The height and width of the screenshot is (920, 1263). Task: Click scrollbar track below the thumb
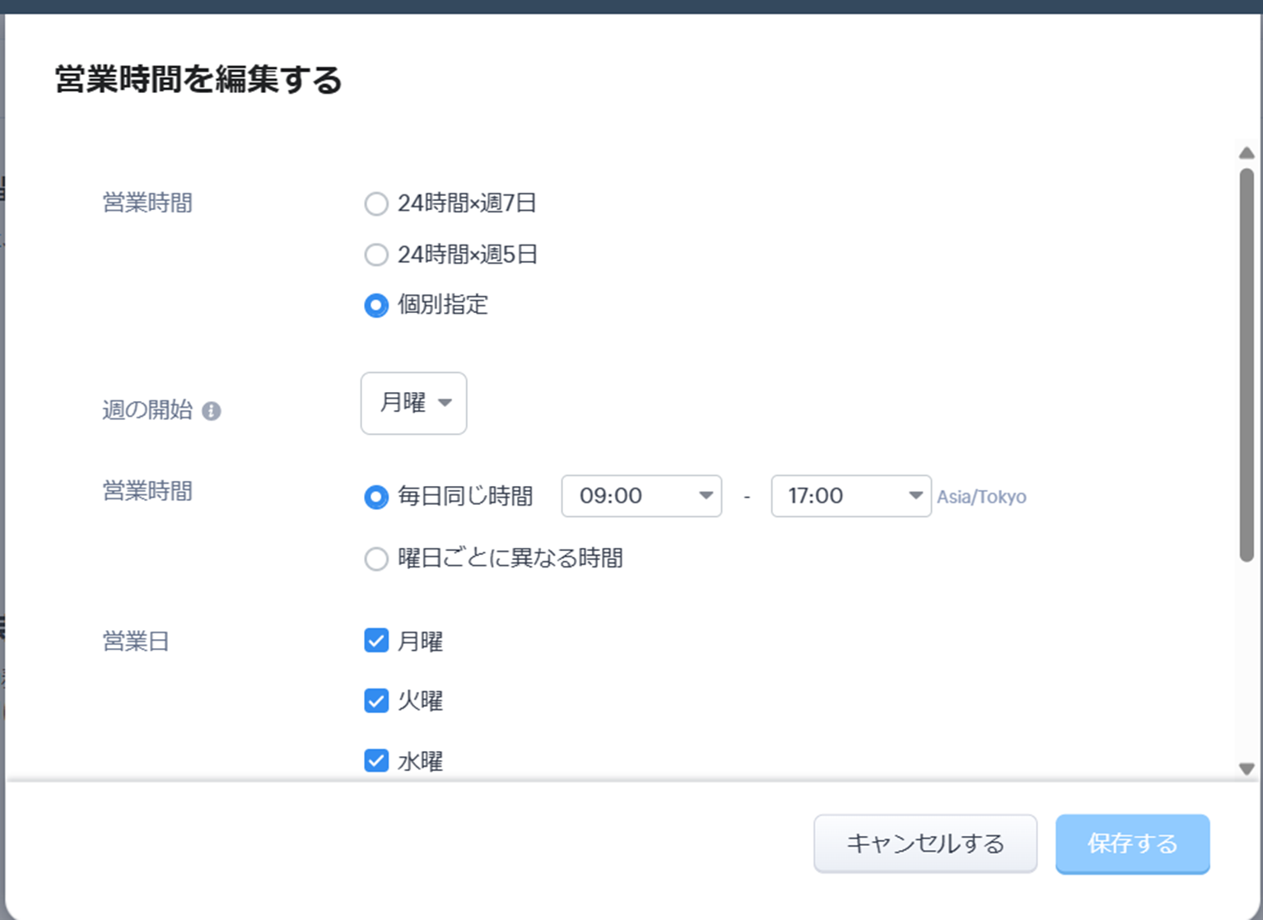coord(1247,659)
